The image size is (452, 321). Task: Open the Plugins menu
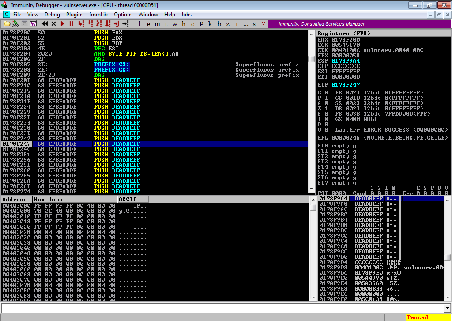75,15
